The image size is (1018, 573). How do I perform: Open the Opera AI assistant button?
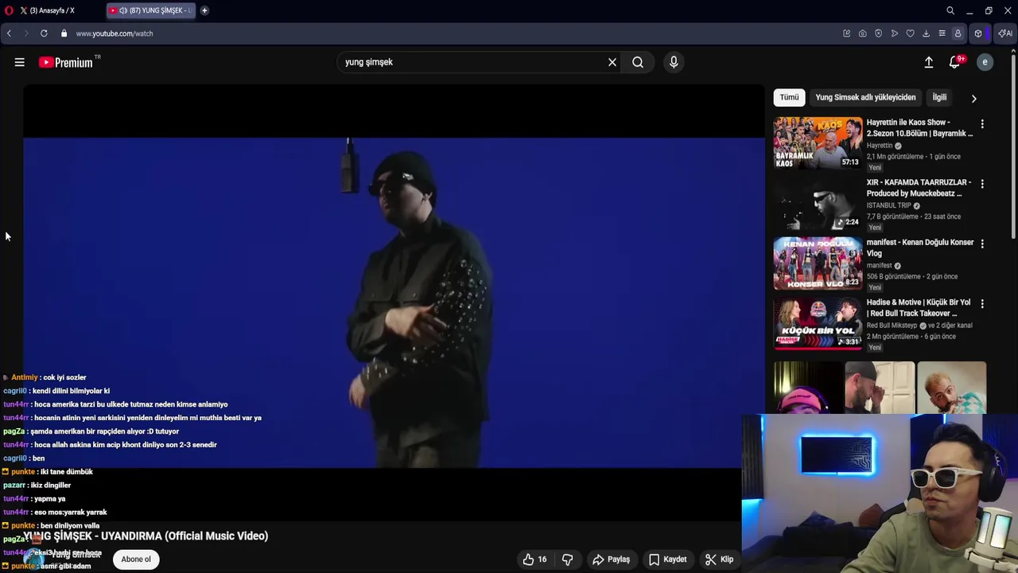click(1005, 33)
